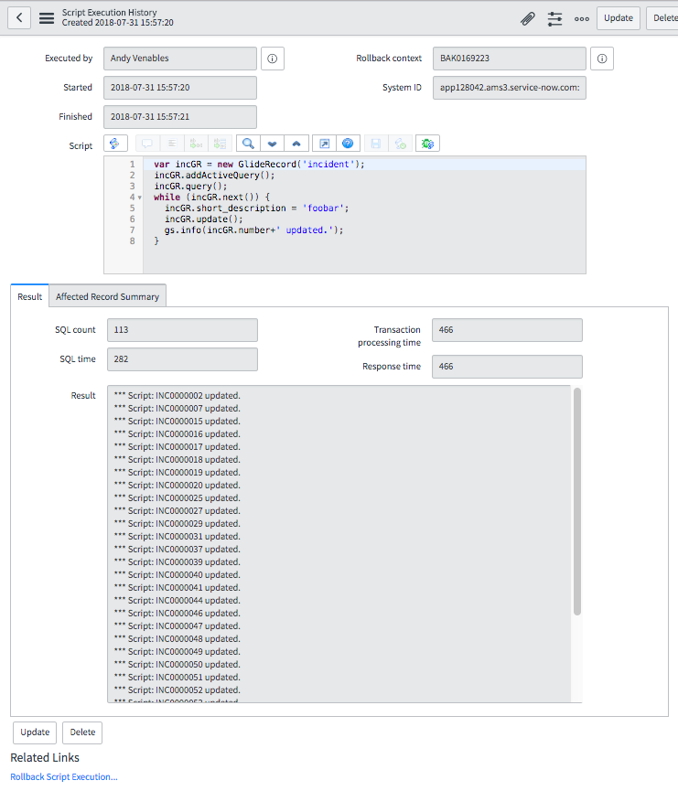Click result line INC0000007 updated
678x791 pixels.
pos(178,409)
